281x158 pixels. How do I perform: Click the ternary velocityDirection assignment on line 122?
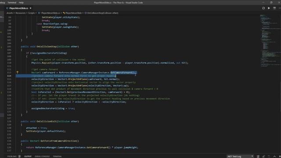click(79, 102)
